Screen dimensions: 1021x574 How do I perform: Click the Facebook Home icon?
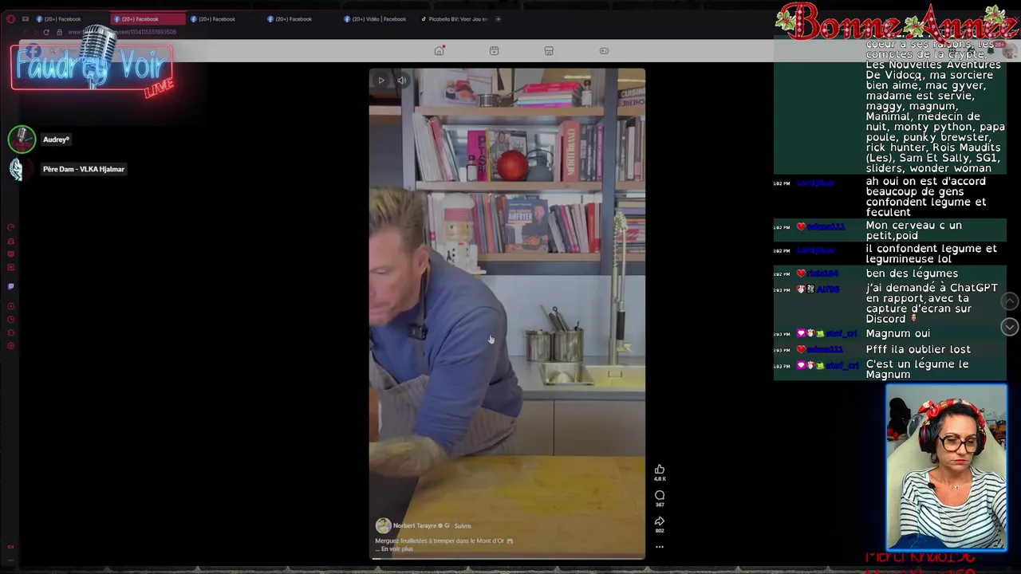coord(439,50)
